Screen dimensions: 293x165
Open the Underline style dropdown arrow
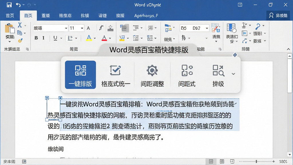pos(61,38)
